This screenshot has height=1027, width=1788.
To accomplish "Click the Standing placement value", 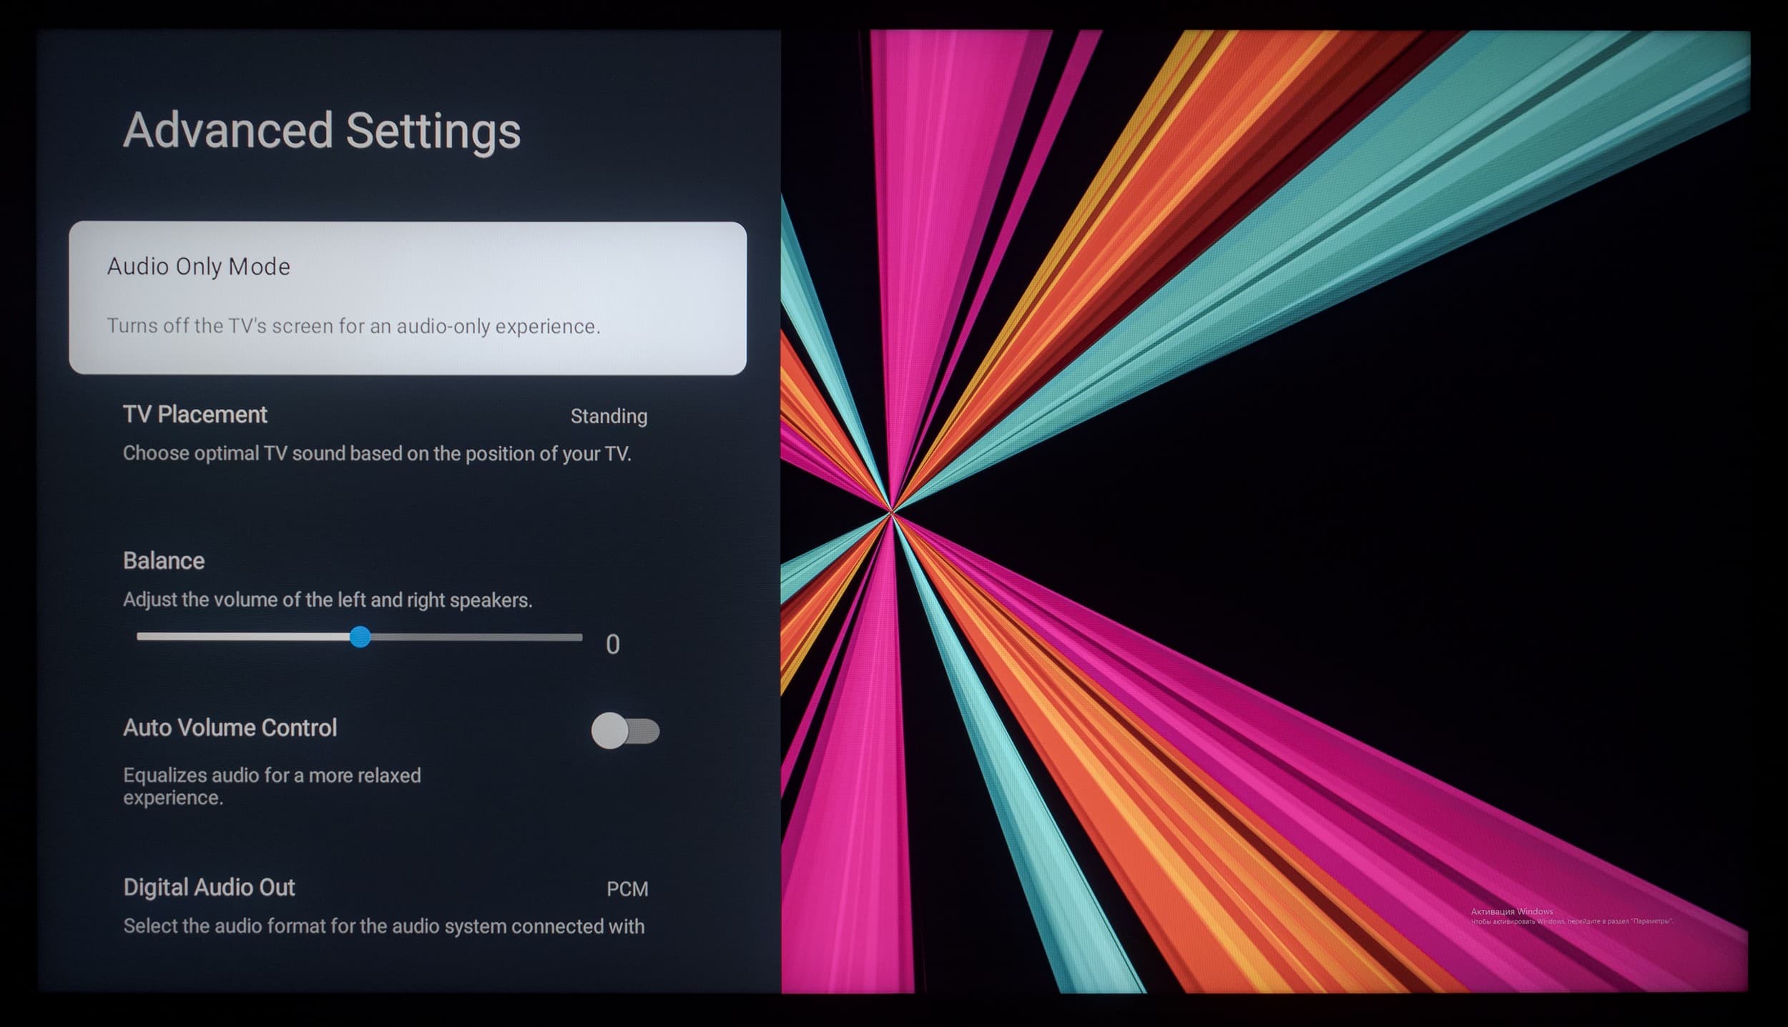I will [609, 416].
